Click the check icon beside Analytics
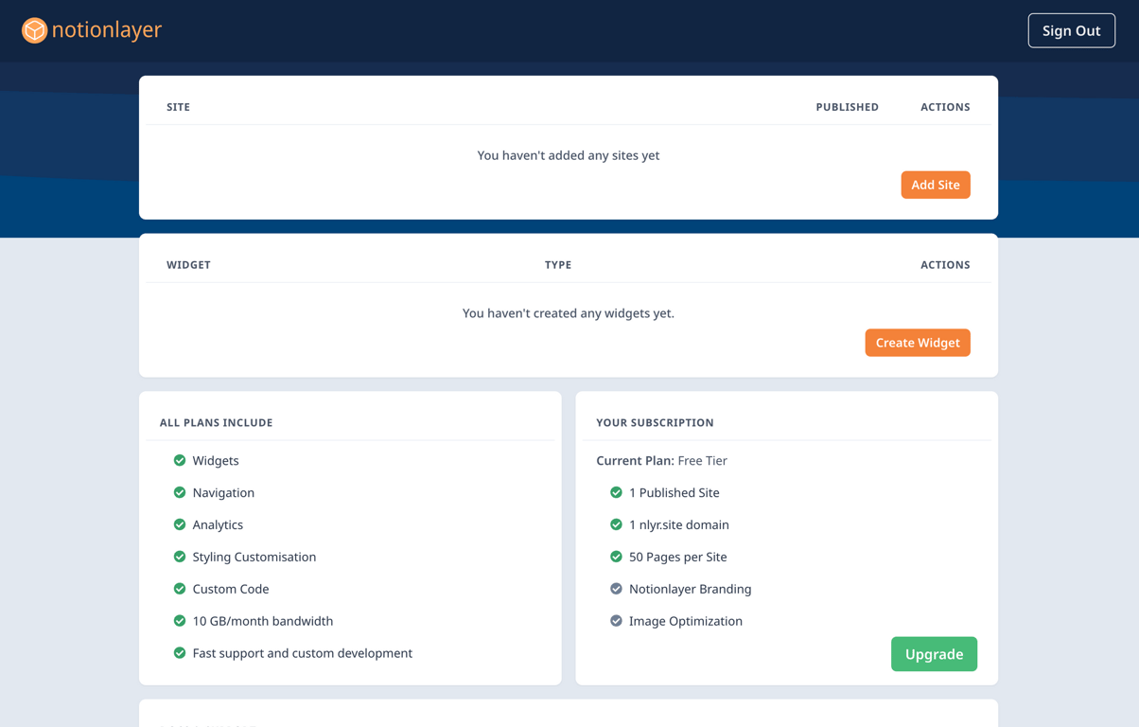The width and height of the screenshot is (1139, 727). (x=180, y=524)
